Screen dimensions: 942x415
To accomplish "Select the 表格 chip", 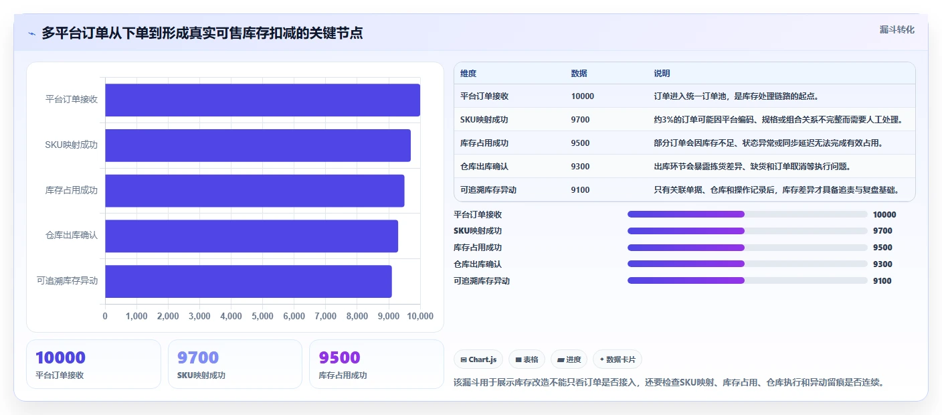I will pos(527,359).
